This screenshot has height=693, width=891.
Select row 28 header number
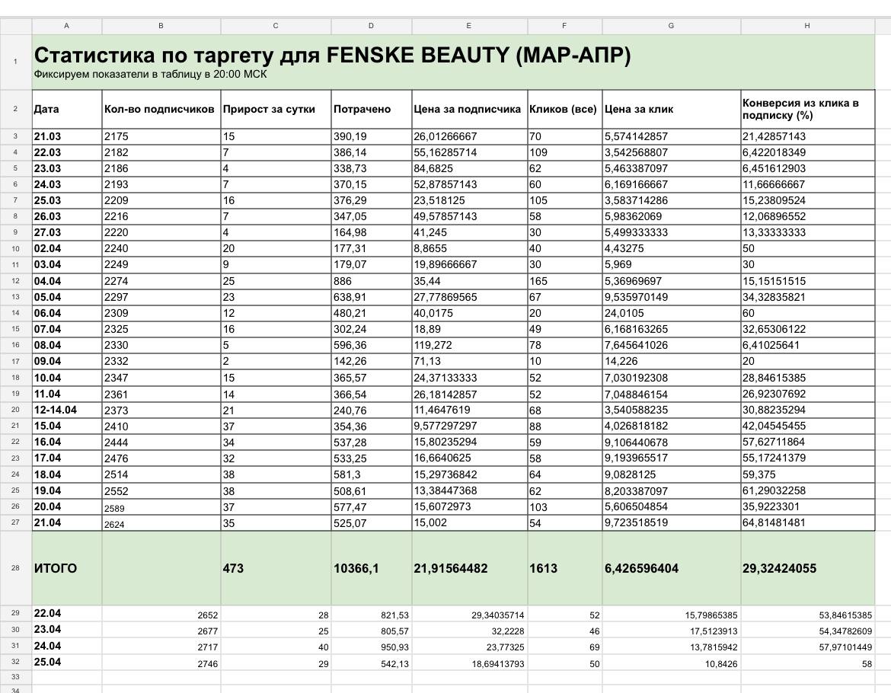tap(16, 568)
